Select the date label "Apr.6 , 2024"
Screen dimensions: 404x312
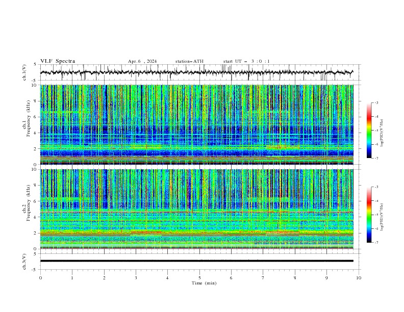tap(142, 61)
